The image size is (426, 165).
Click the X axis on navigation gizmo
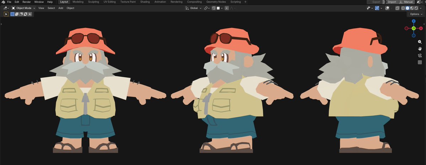421,28
